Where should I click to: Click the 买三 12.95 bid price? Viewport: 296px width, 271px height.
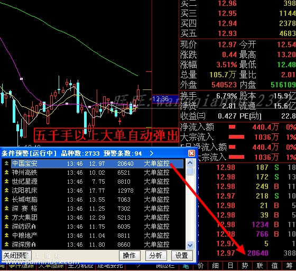pyautogui.click(x=227, y=13)
